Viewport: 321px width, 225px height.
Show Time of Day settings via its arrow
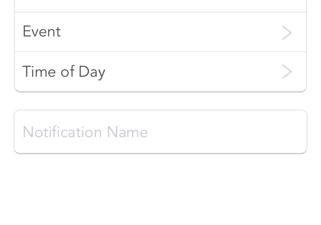287,72
